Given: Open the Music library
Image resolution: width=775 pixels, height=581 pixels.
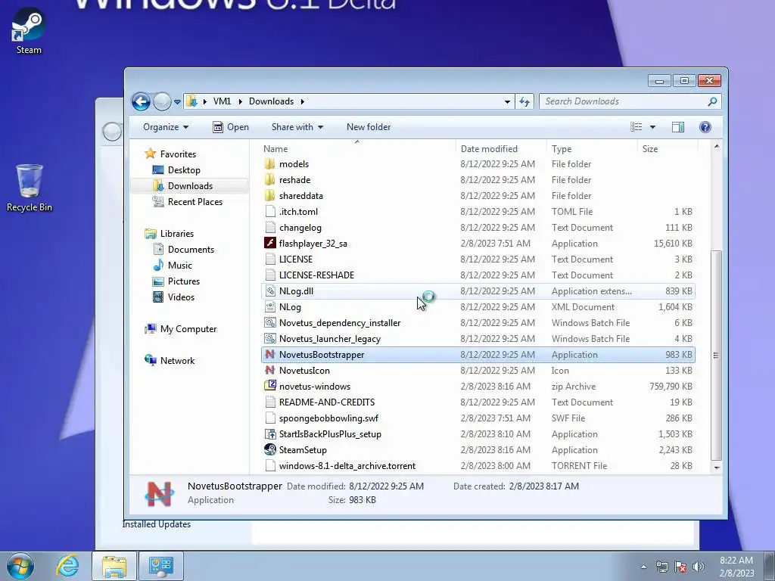Looking at the screenshot, I should coord(180,266).
